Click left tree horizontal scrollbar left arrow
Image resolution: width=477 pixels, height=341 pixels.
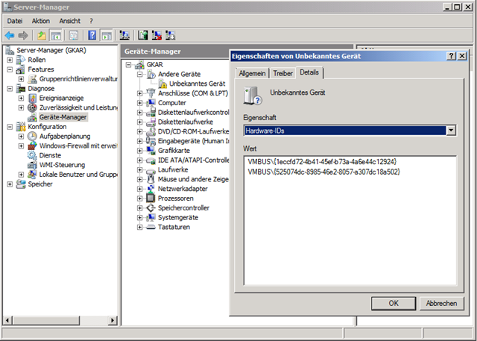7,320
